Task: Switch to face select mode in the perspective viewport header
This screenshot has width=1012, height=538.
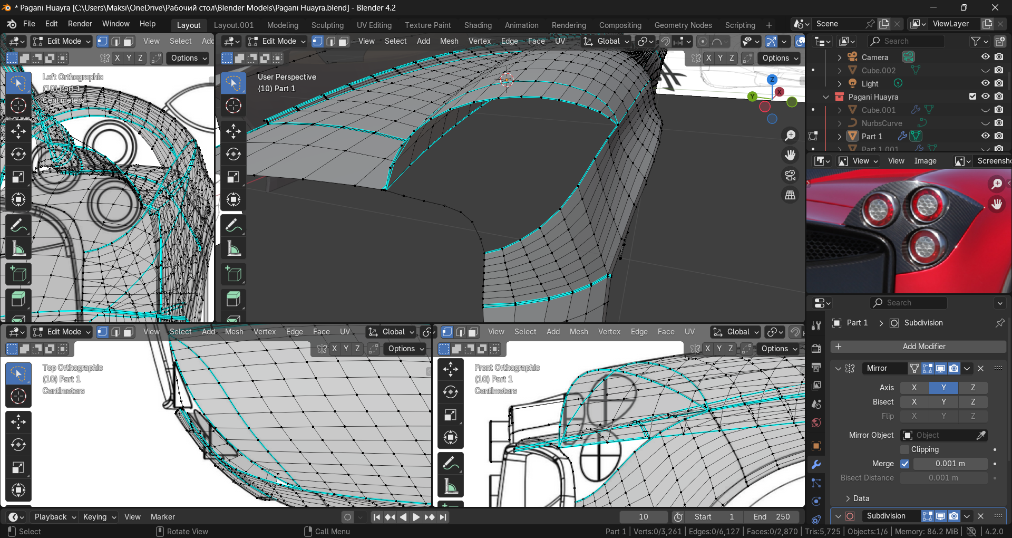Action: (343, 41)
